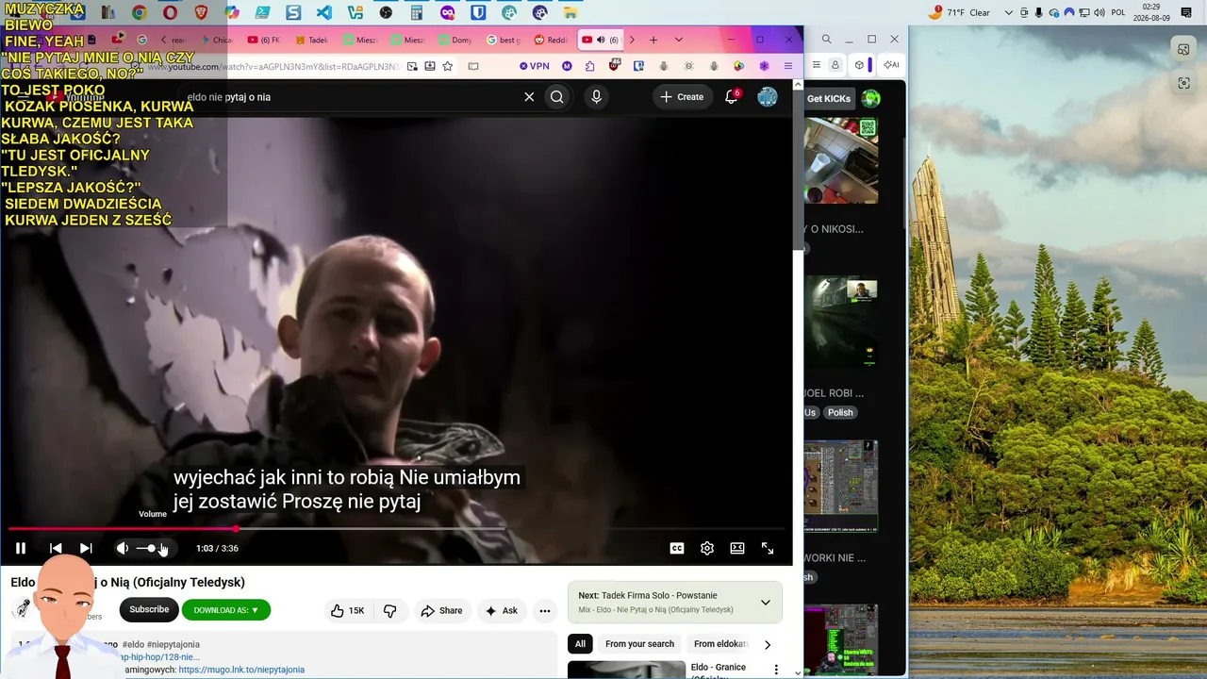Viewport: 1207px width, 679px height.
Task: Adjust the YouTube volume slider
Action: point(152,548)
